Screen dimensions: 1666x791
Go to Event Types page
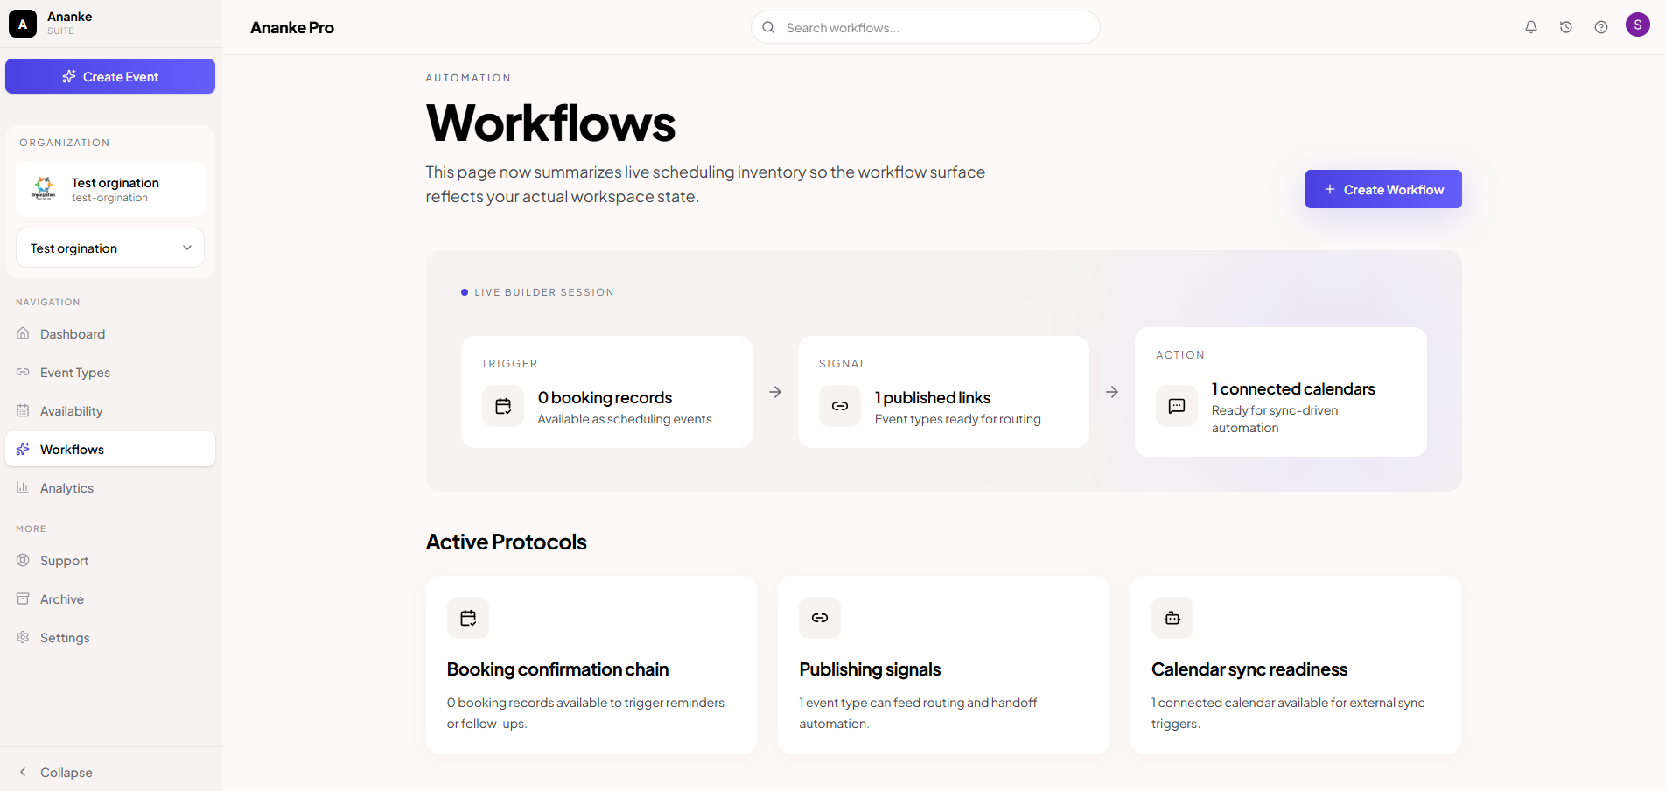(x=110, y=372)
